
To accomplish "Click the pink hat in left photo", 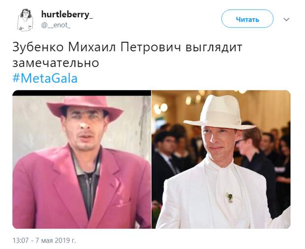I will (85, 108).
